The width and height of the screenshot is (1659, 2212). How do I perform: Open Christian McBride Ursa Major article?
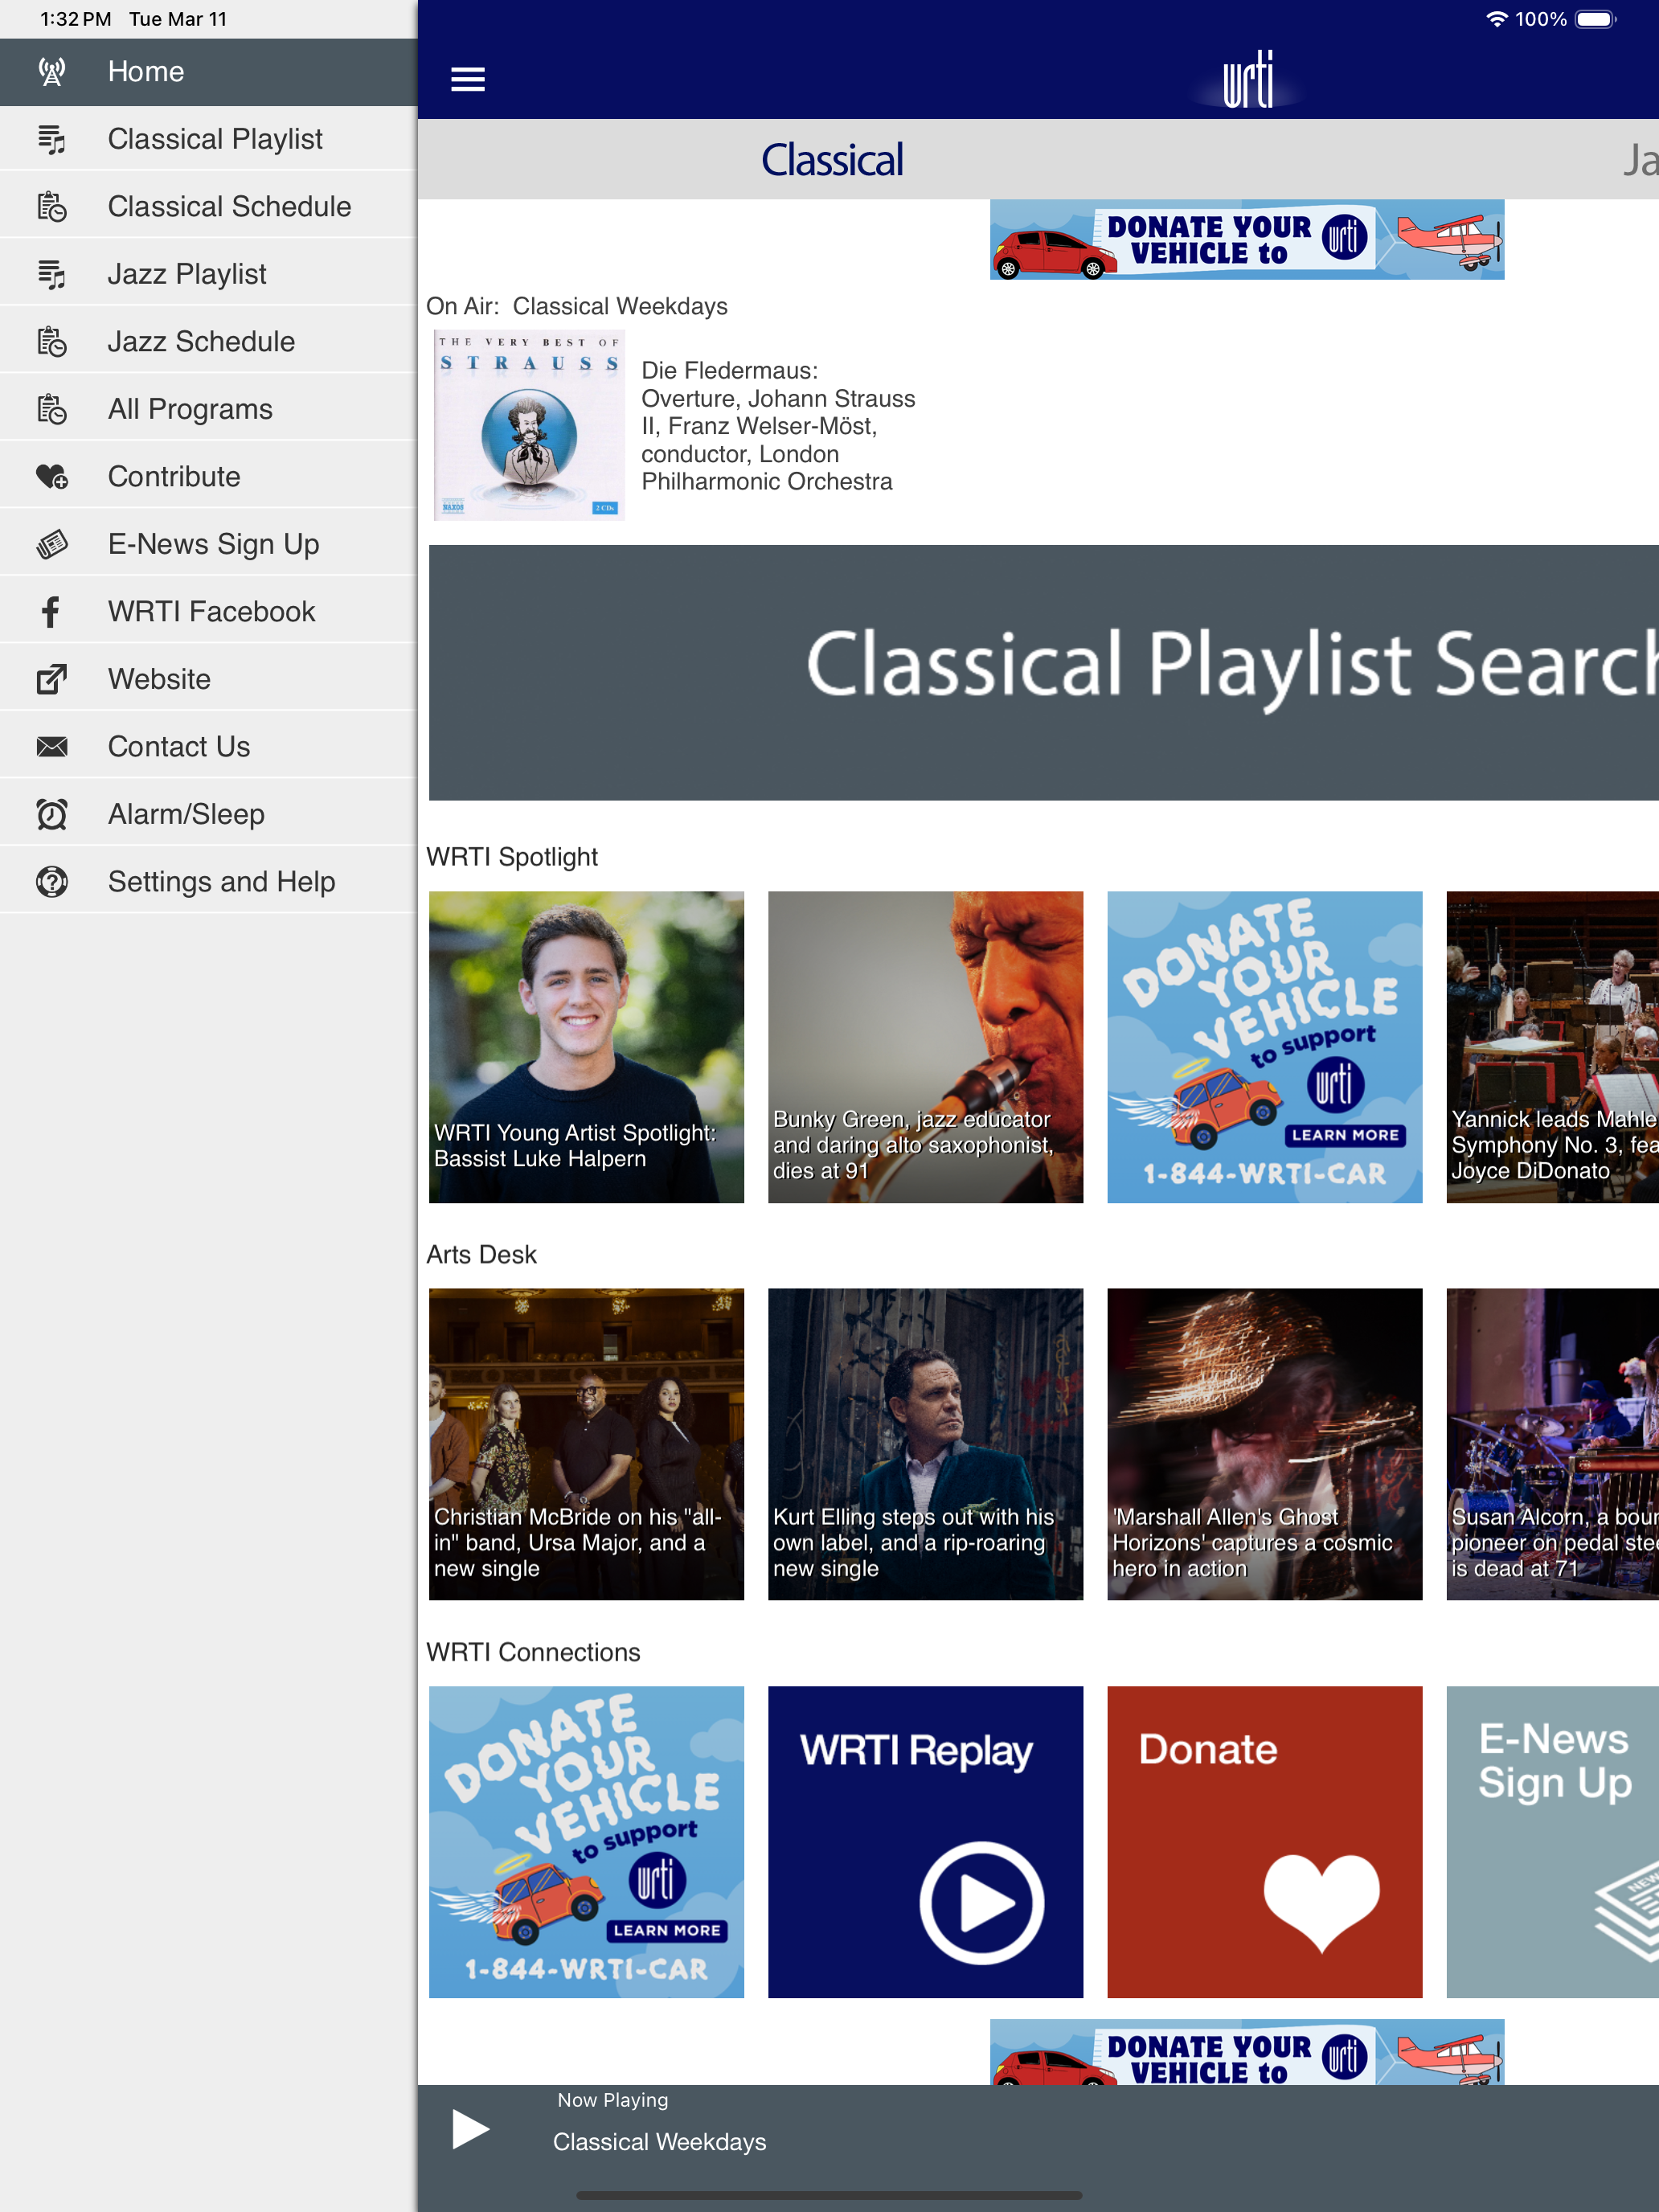[586, 1444]
